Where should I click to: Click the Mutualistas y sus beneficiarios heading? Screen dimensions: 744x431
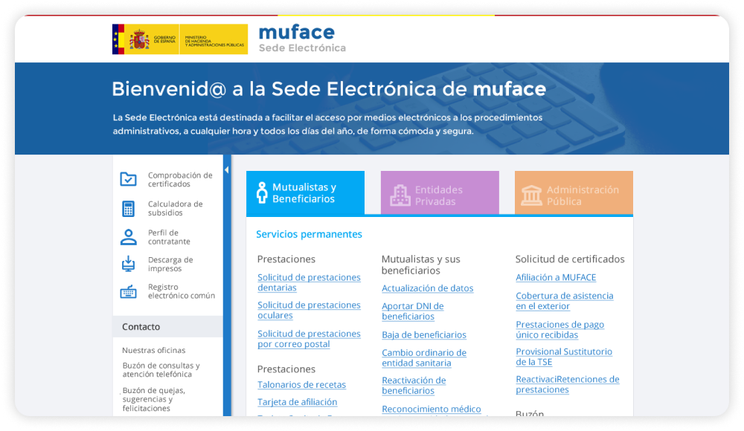[x=421, y=265]
